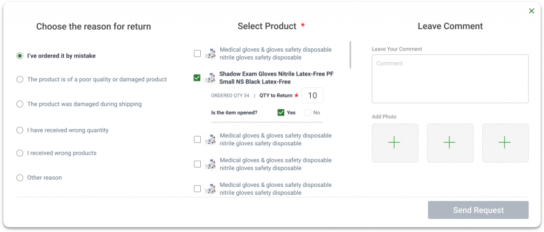Viewport: 544px width, 232px height.
Task: Select "Other reason" radio option
Action: [20, 178]
